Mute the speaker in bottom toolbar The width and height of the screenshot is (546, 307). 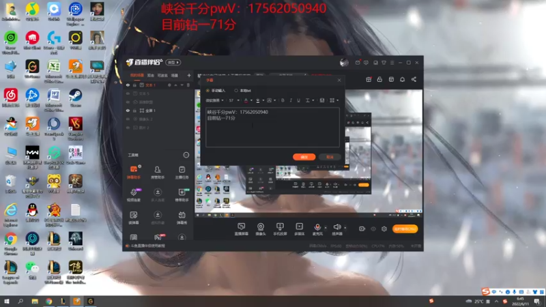(x=336, y=227)
